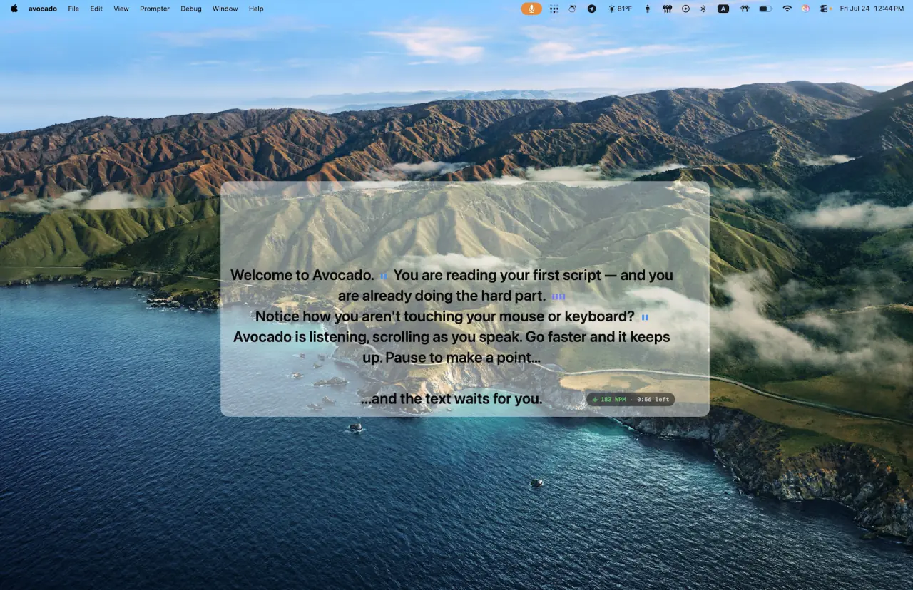Click the location arrow menu bar icon
913x590 pixels.
pos(591,9)
